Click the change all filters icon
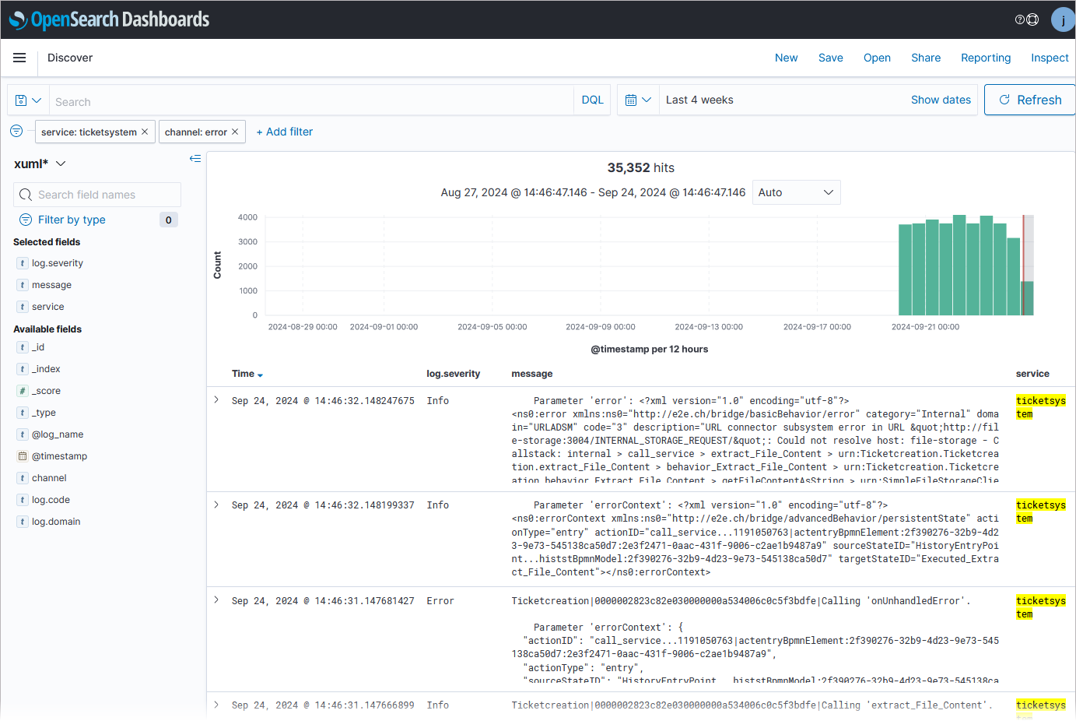Viewport: 1076px width, 721px height. pyautogui.click(x=16, y=131)
